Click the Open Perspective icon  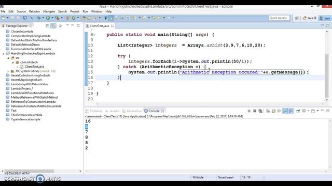click(297, 19)
